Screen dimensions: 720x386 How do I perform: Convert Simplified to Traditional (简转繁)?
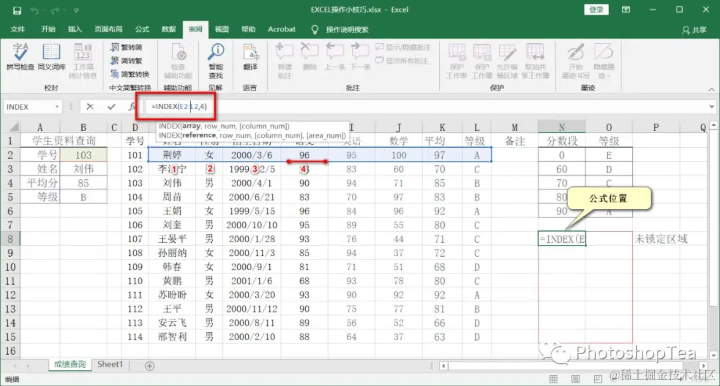[126, 61]
